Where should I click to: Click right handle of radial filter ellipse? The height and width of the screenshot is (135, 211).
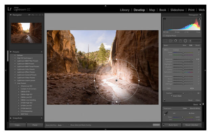click(139, 80)
